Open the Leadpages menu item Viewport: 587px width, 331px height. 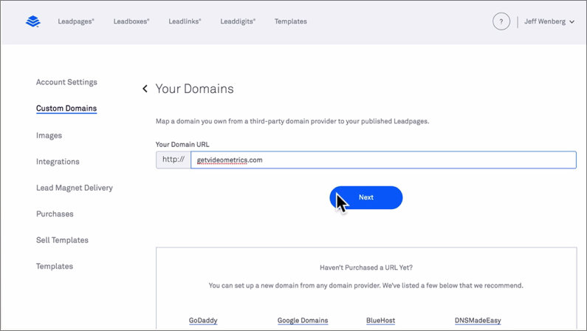[76, 21]
